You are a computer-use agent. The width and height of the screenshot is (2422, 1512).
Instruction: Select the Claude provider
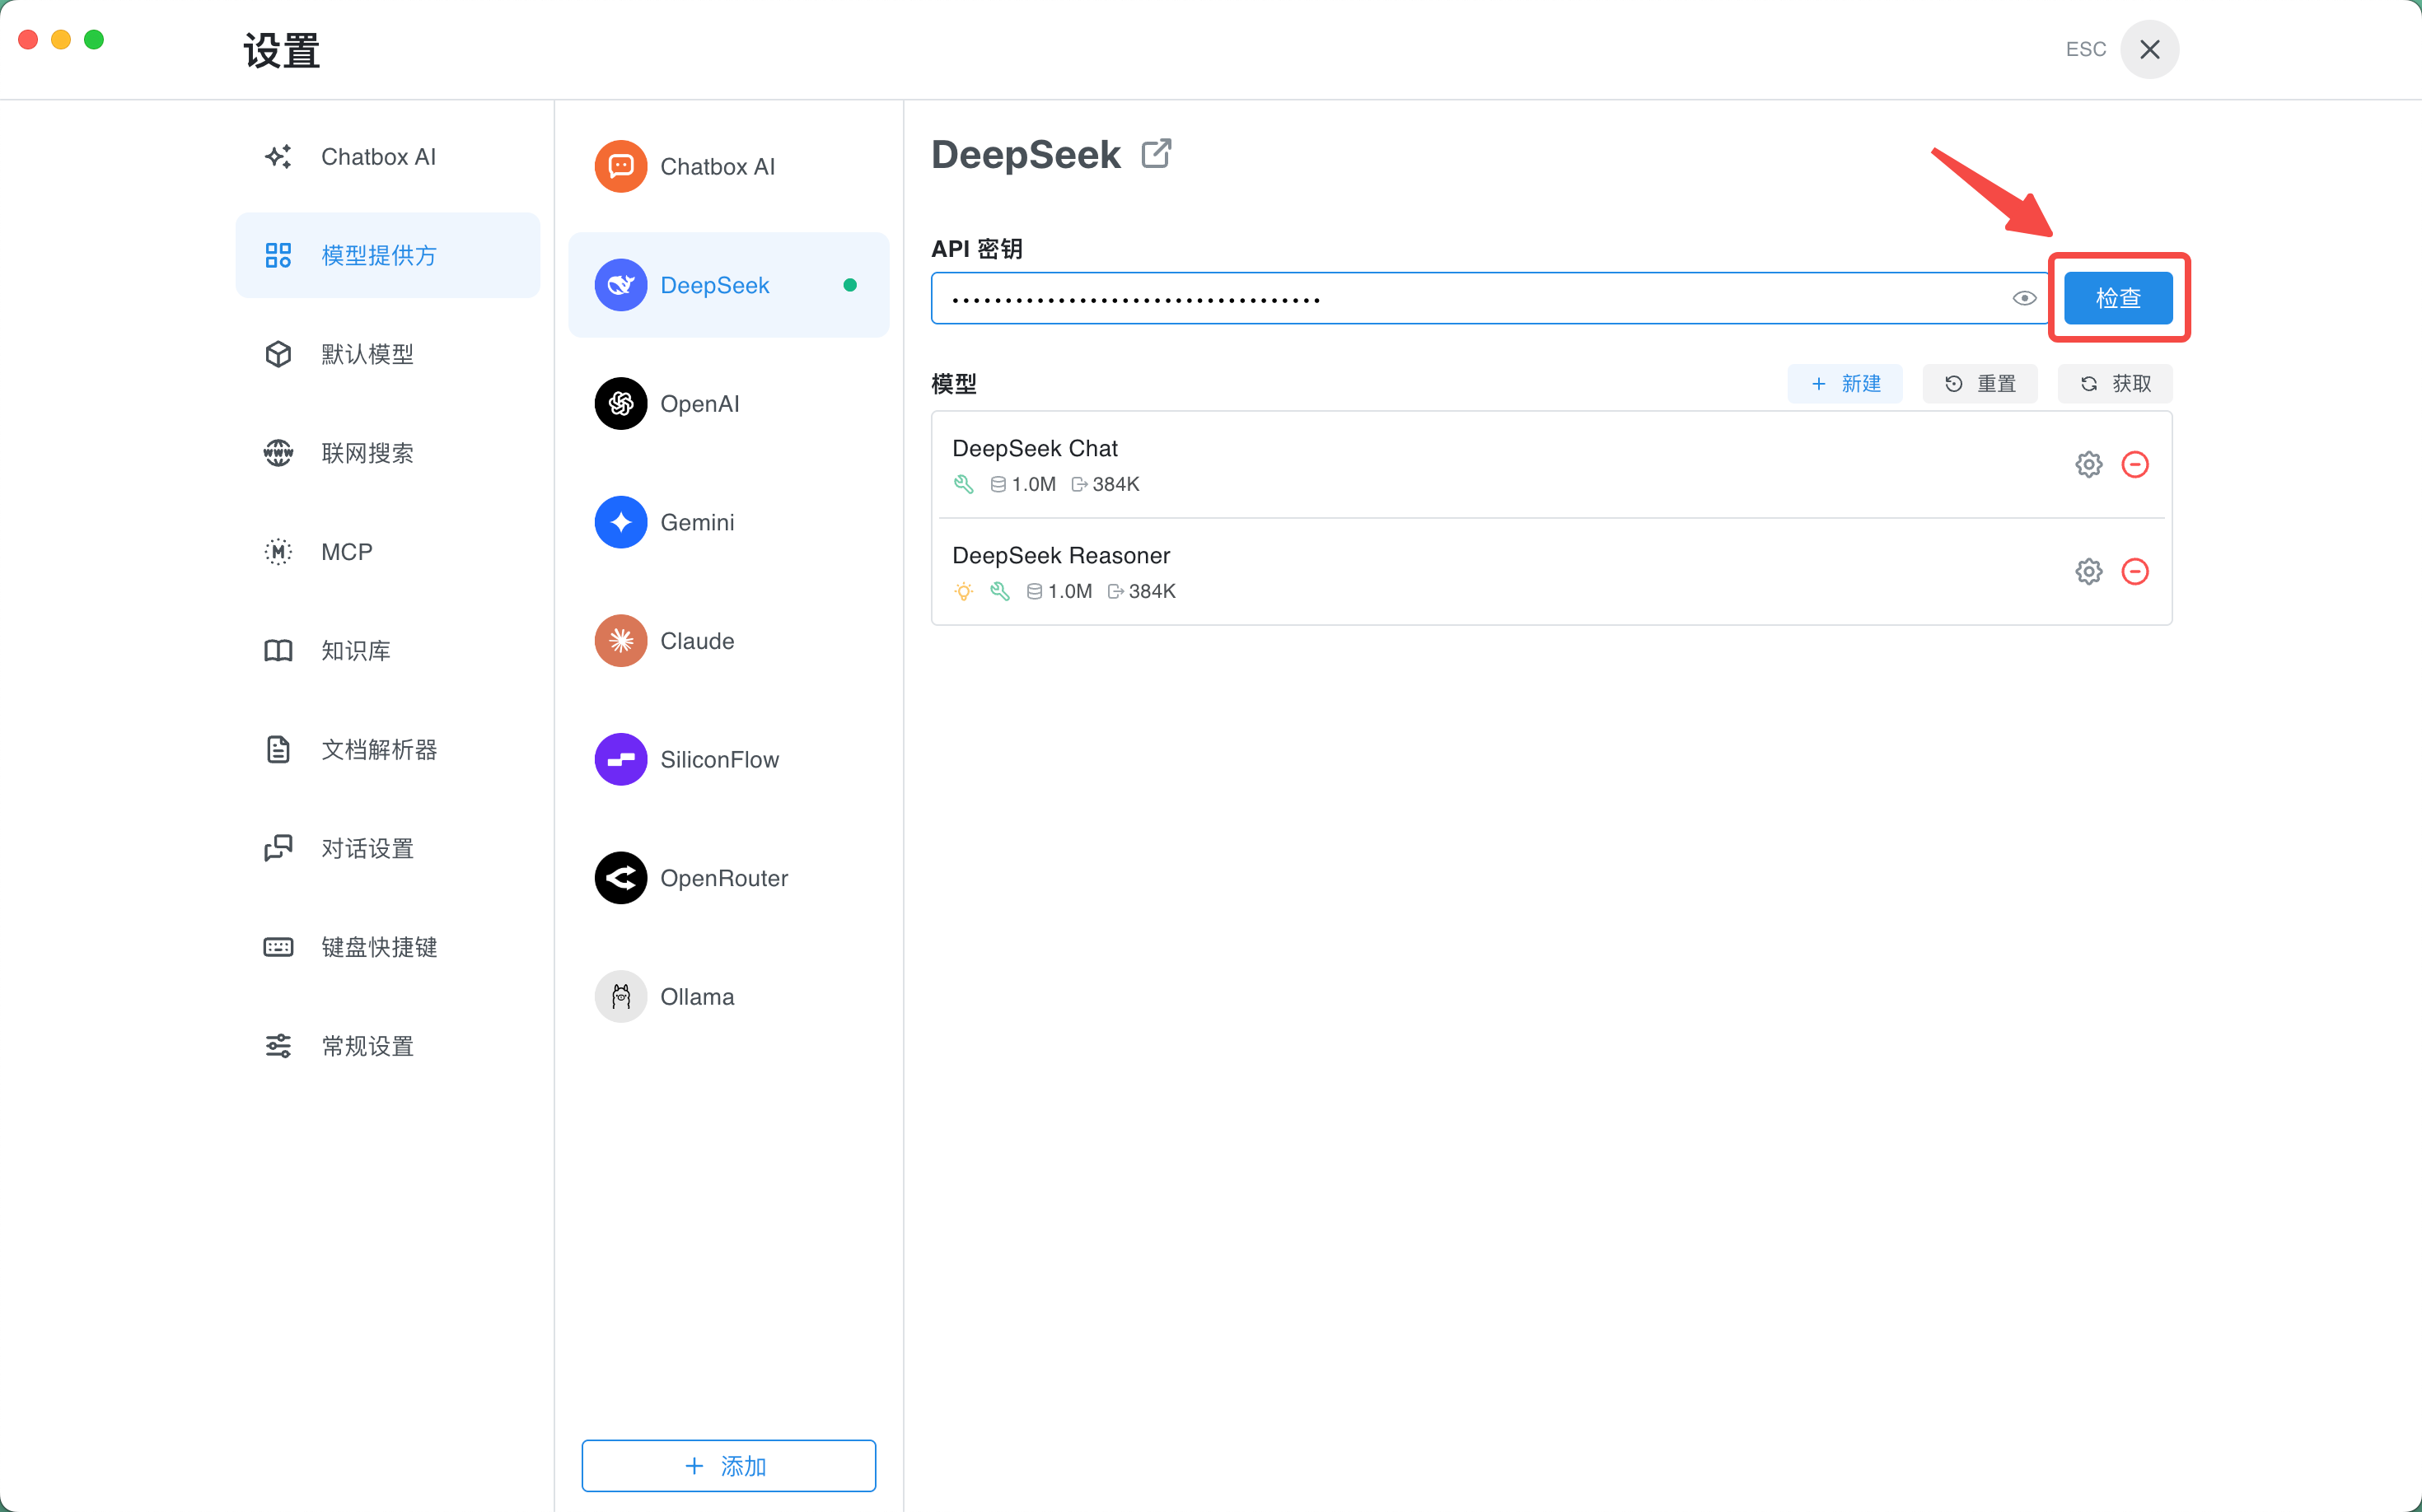tap(728, 641)
